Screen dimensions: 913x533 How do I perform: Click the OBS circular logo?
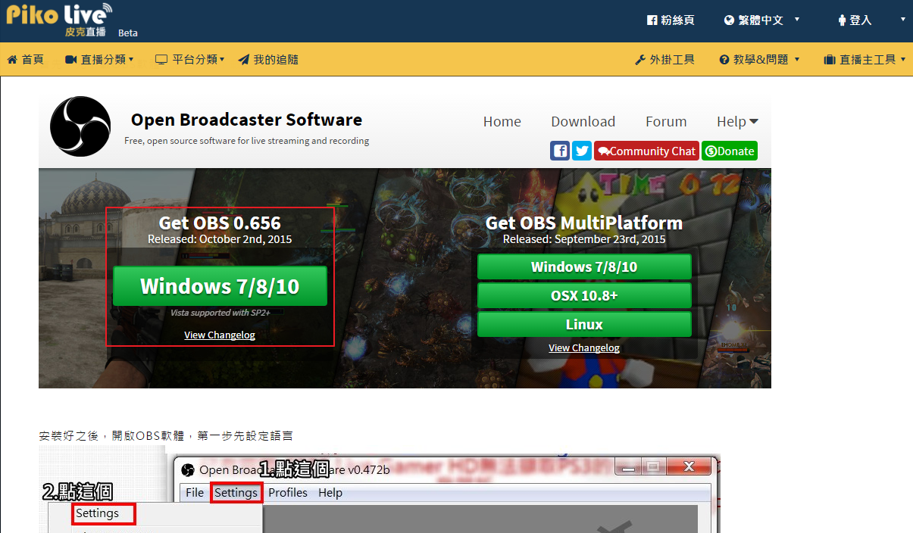[80, 126]
